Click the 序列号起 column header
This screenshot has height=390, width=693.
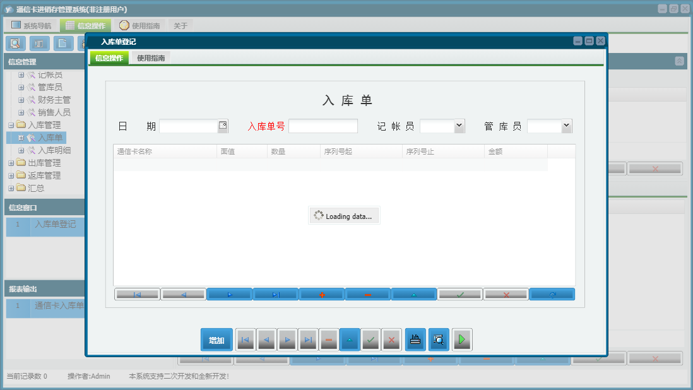coord(361,151)
